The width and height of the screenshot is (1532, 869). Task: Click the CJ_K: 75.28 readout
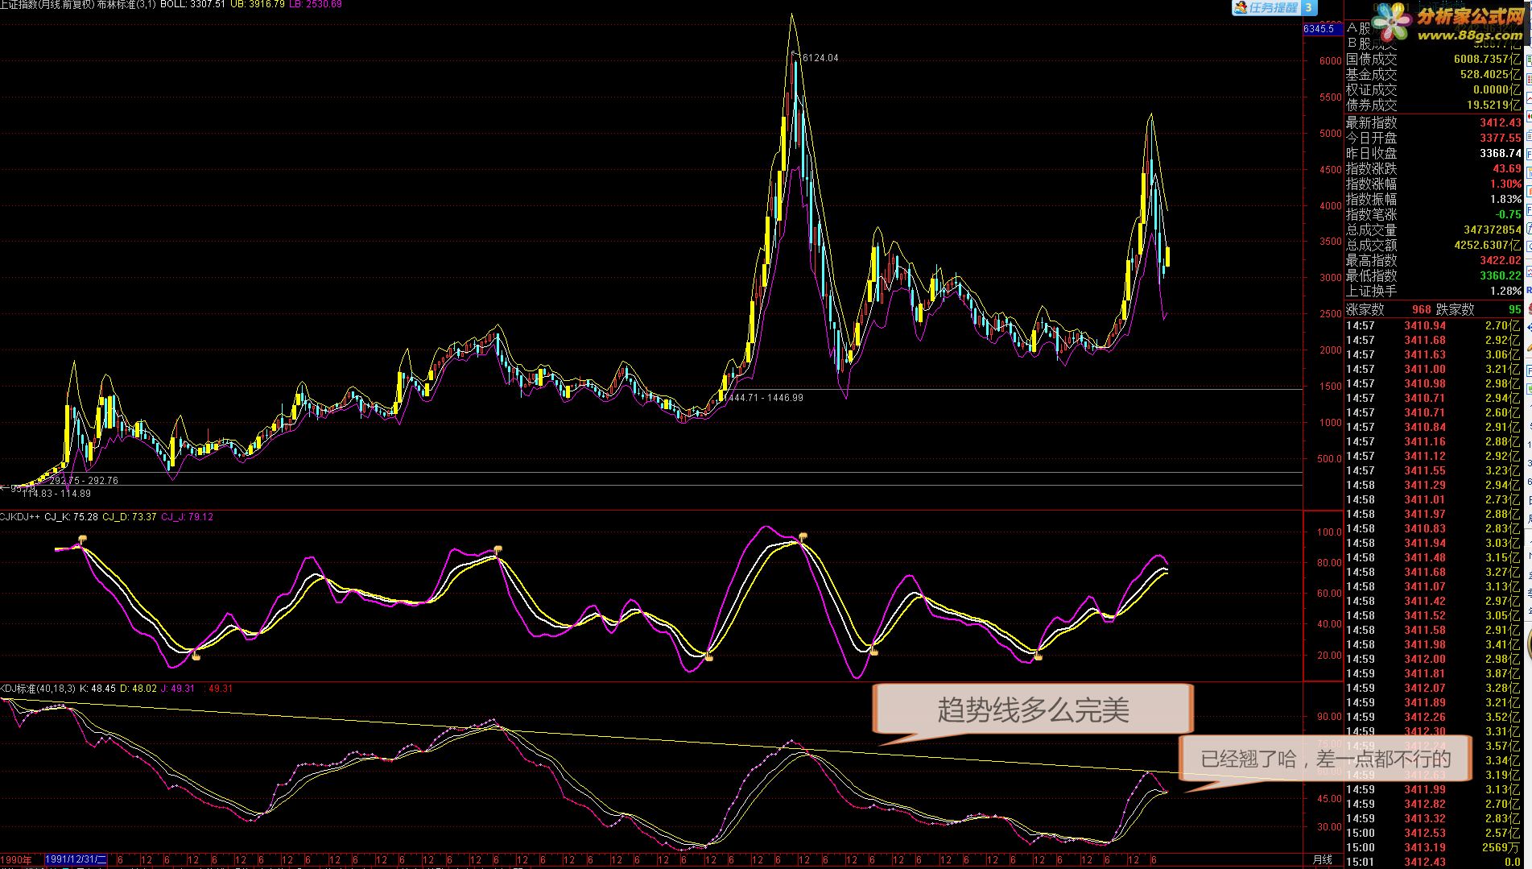(72, 517)
